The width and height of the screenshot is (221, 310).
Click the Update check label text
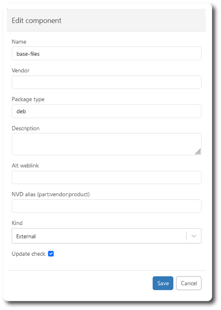pyautogui.click(x=28, y=254)
